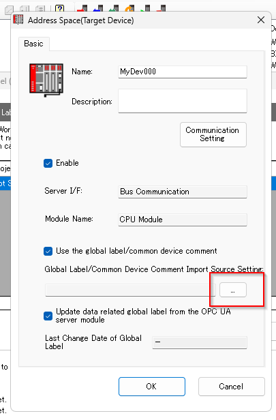Click the yellow question mark help icon
This screenshot has height=420, width=276.
pos(59,8)
